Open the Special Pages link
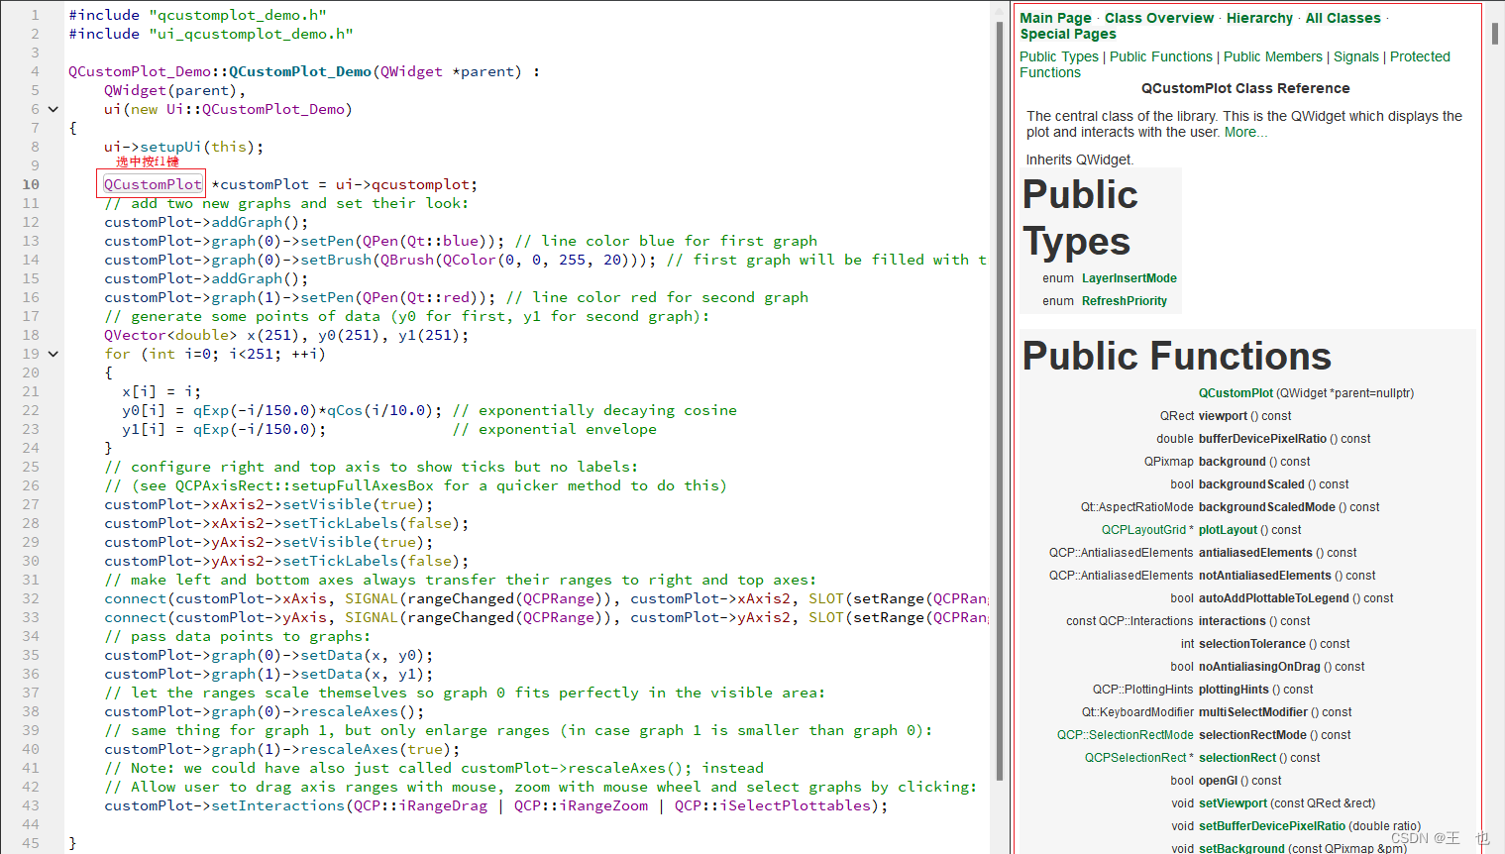This screenshot has height=854, width=1505. (x=1068, y=34)
